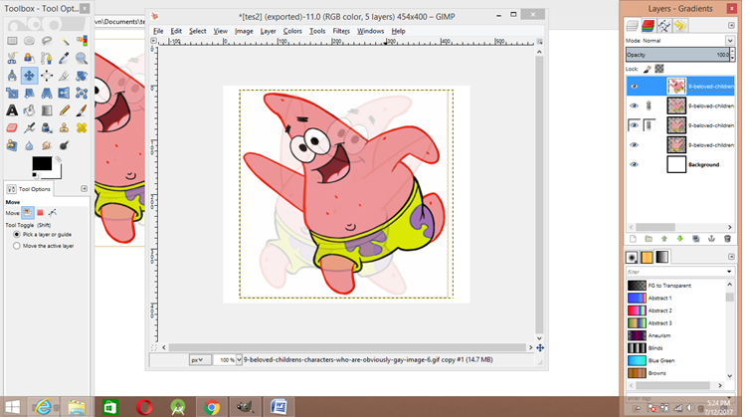Open the 100% zoom level dropdown
The height and width of the screenshot is (417, 746).
pos(239,360)
